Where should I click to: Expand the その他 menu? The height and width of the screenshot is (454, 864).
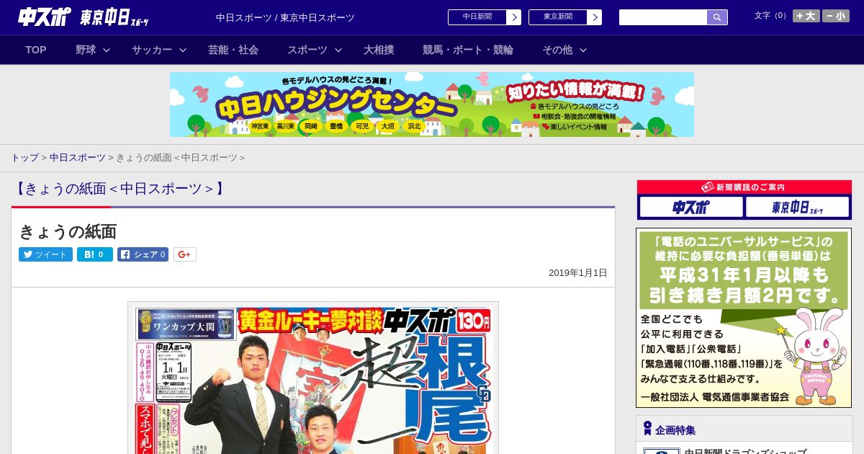(564, 50)
